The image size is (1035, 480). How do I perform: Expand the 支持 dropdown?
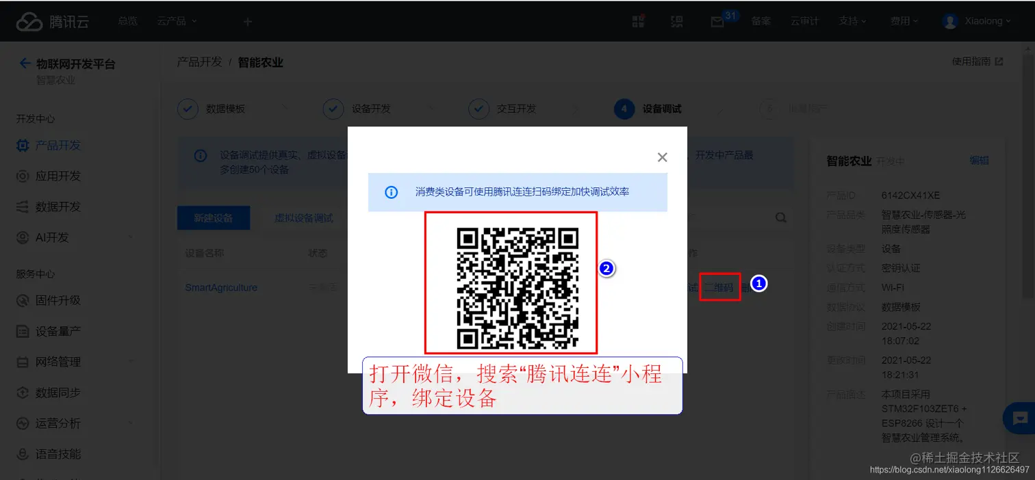[x=853, y=21]
